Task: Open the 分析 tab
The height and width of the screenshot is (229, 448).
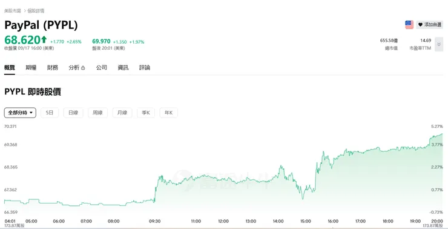Action: click(74, 68)
